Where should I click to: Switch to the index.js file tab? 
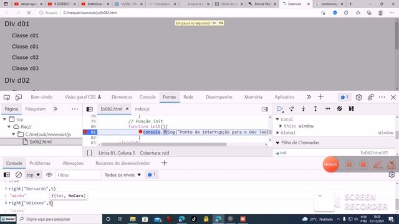pos(142,109)
